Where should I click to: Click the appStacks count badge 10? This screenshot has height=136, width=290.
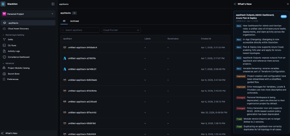[x=74, y=13]
